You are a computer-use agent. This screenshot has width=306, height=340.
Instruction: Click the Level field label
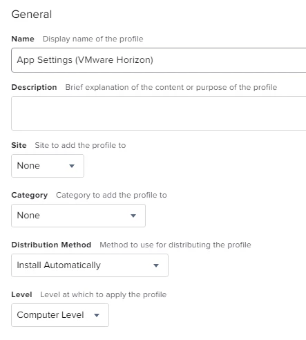tap(21, 294)
